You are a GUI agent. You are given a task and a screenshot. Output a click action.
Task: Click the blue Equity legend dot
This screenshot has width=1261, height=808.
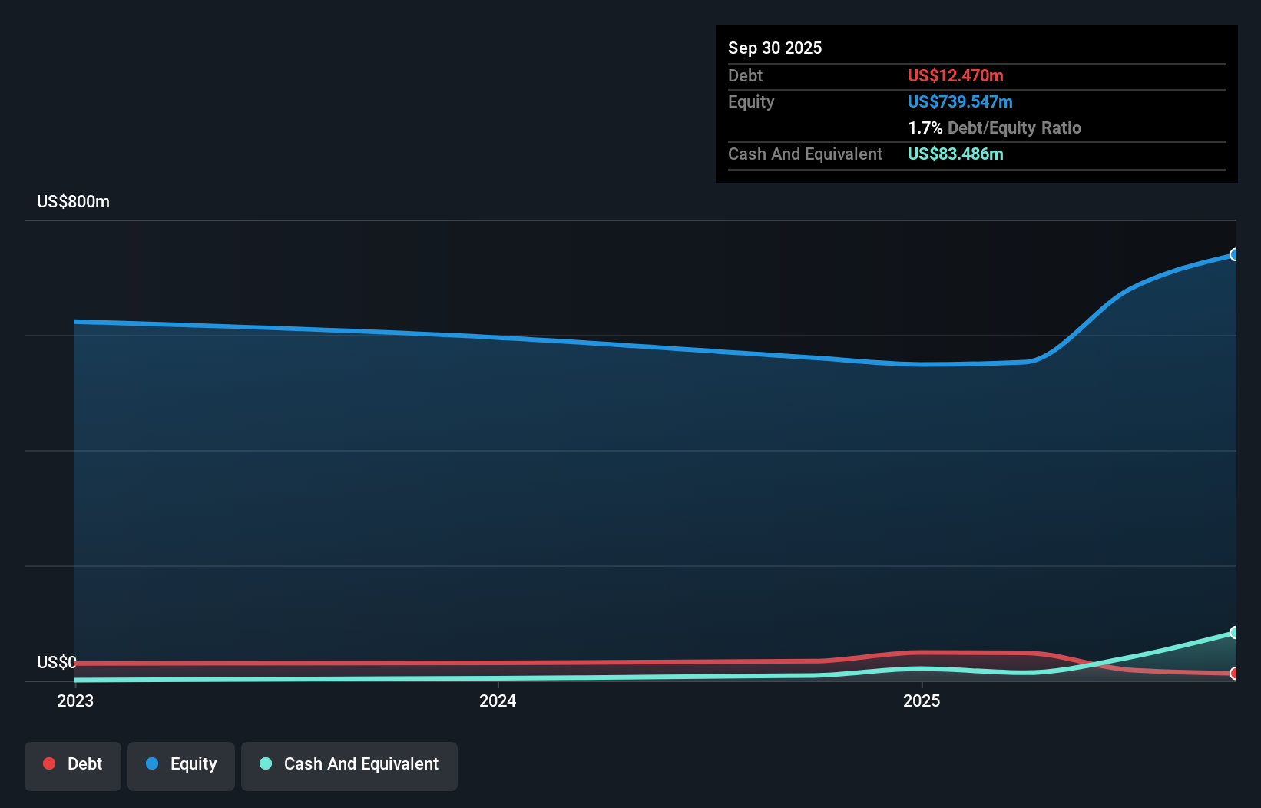click(152, 763)
